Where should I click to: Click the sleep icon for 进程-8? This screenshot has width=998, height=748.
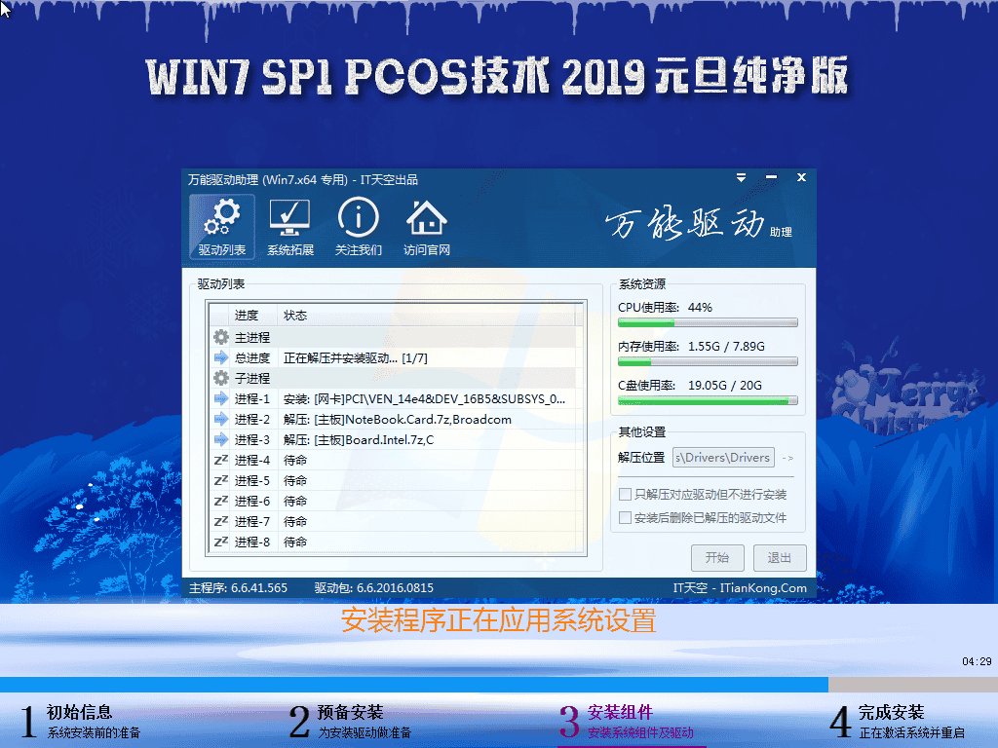tap(221, 542)
